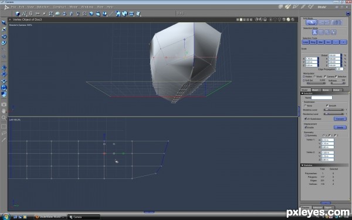Open the File menu

13,7
